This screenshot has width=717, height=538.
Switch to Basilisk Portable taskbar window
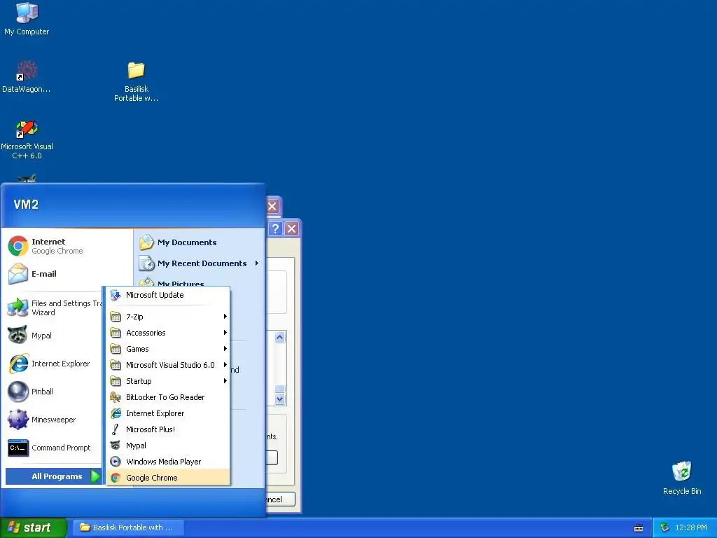(x=128, y=527)
